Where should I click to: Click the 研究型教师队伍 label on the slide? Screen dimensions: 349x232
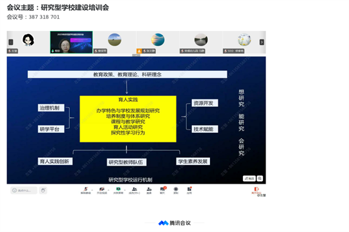tap(127, 162)
